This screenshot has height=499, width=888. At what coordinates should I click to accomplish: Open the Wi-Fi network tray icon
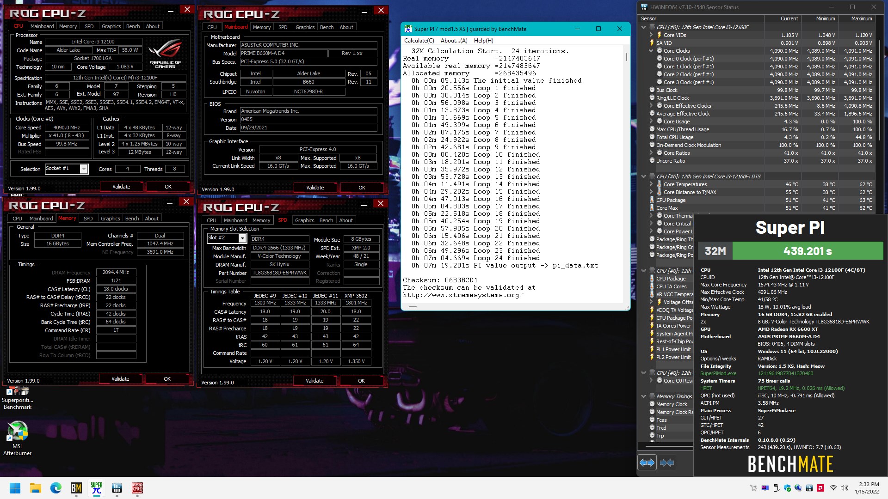point(833,488)
